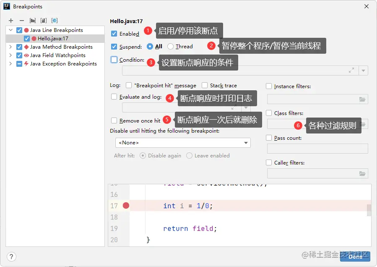
Task: Click code line "int i = 1/0;"
Action: click(x=188, y=206)
